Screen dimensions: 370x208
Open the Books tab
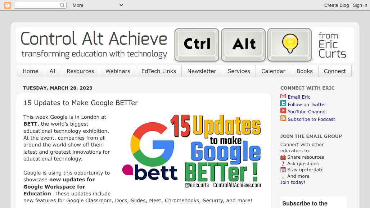pos(304,71)
